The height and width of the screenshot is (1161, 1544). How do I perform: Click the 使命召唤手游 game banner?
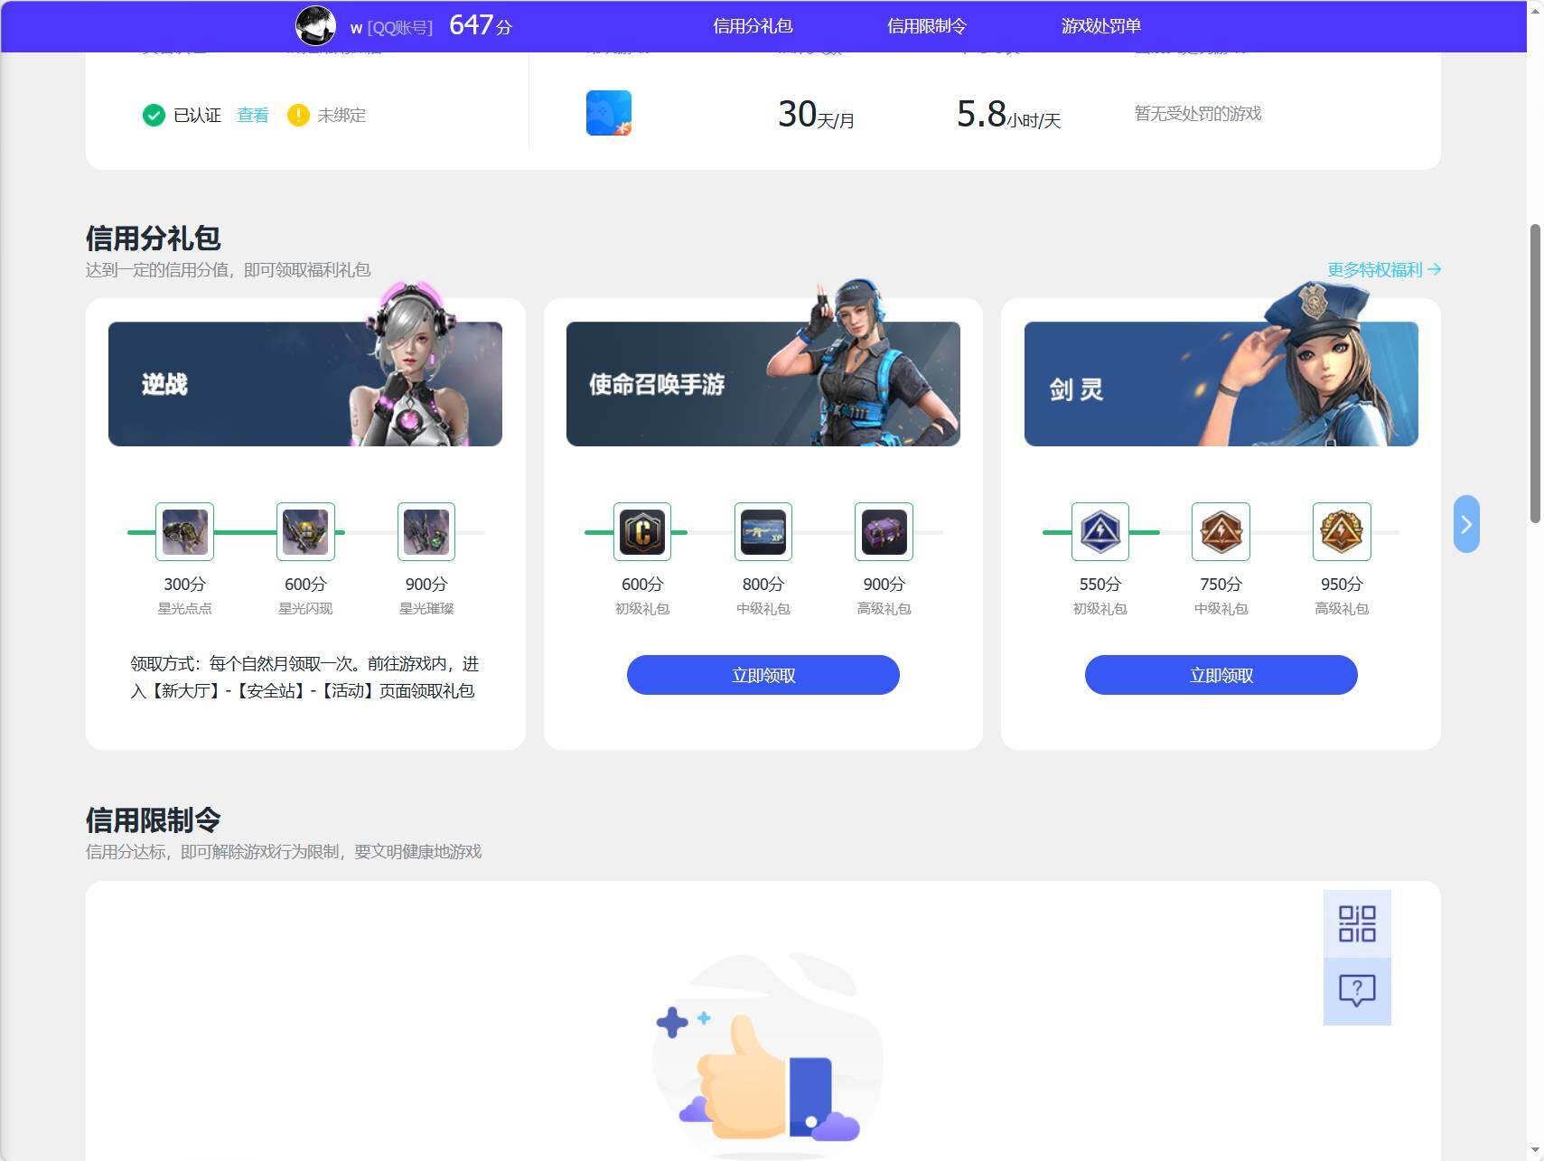[763, 383]
